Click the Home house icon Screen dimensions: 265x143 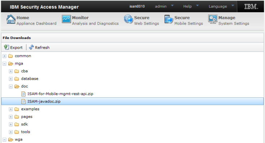point(11,19)
